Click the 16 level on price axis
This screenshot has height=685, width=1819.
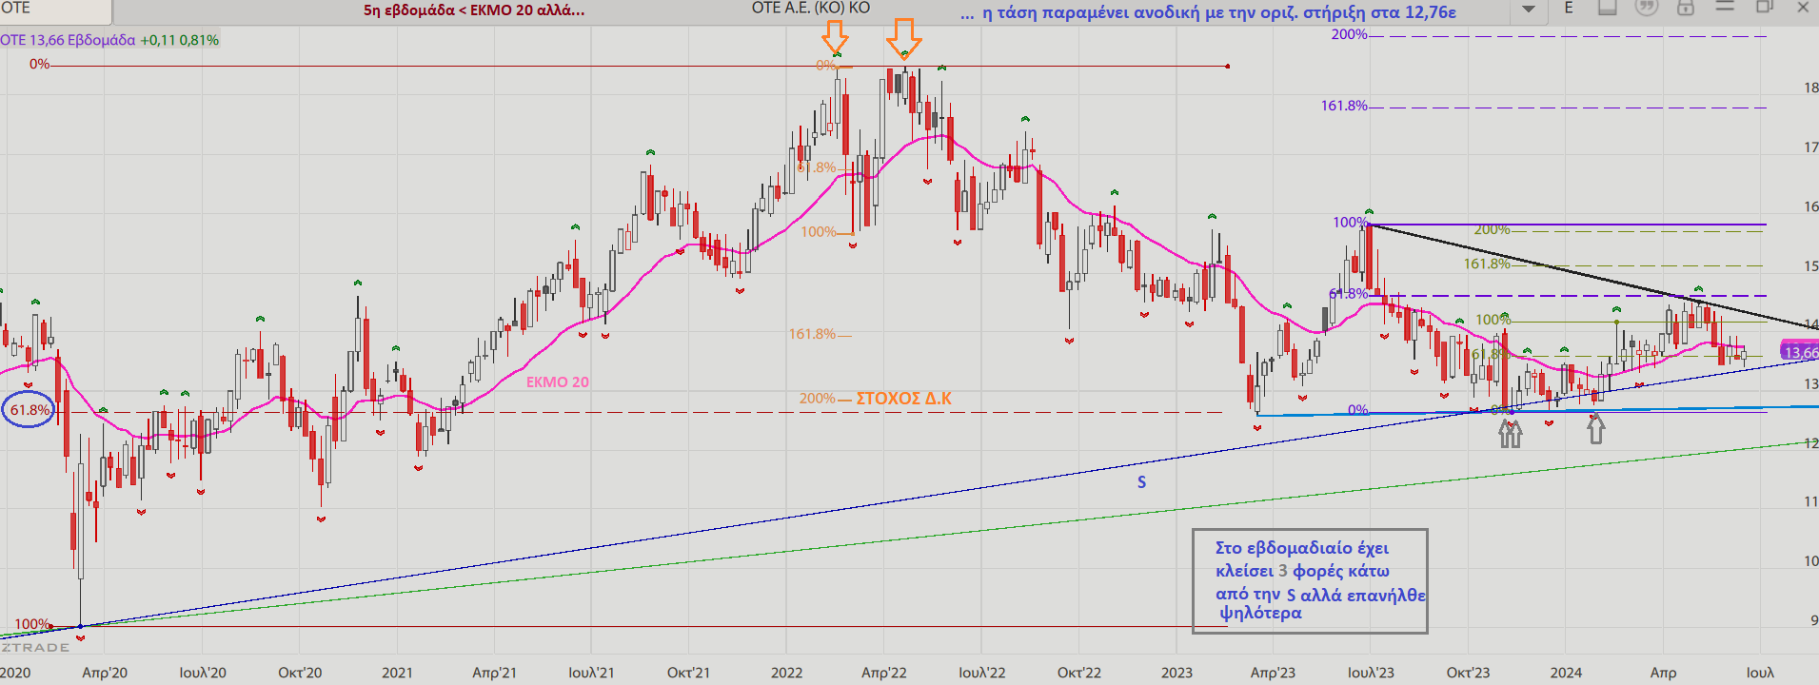point(1810,206)
